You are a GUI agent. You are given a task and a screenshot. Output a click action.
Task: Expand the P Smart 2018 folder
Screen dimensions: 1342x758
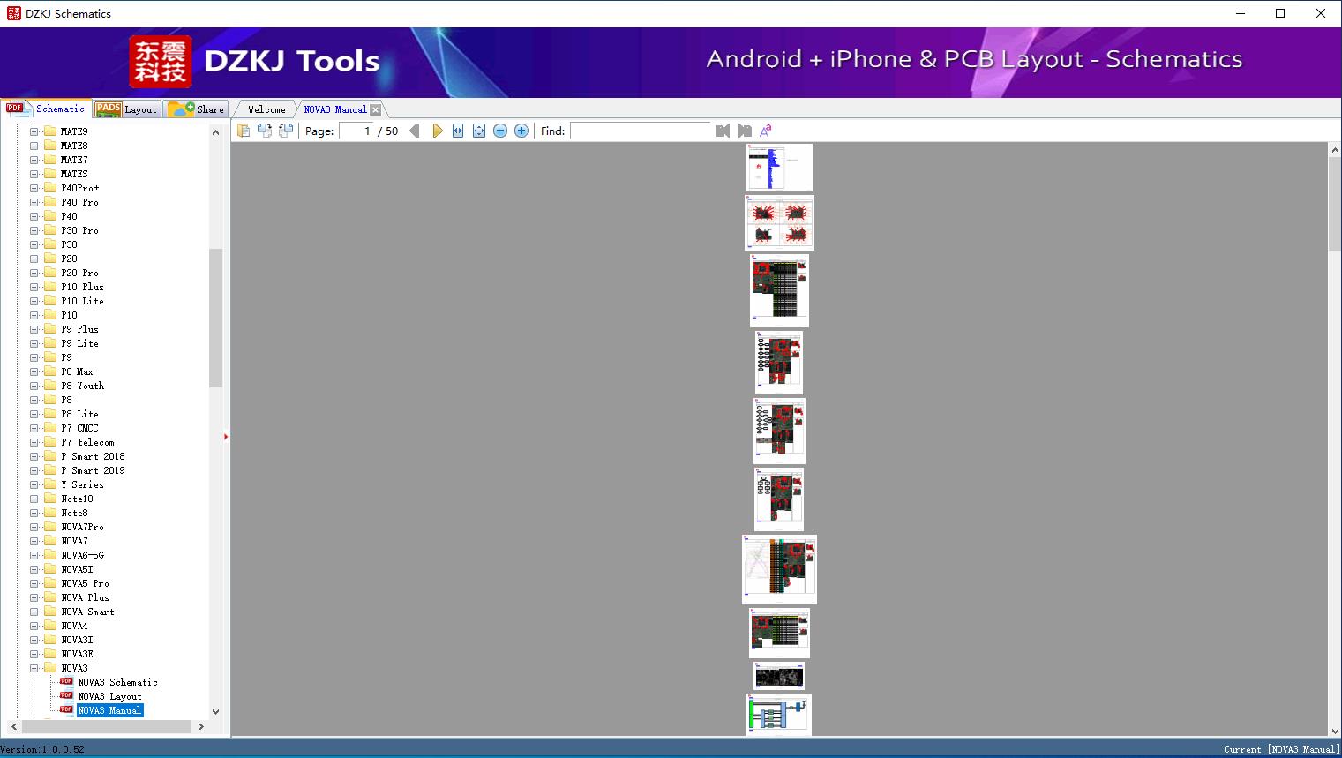(x=34, y=456)
